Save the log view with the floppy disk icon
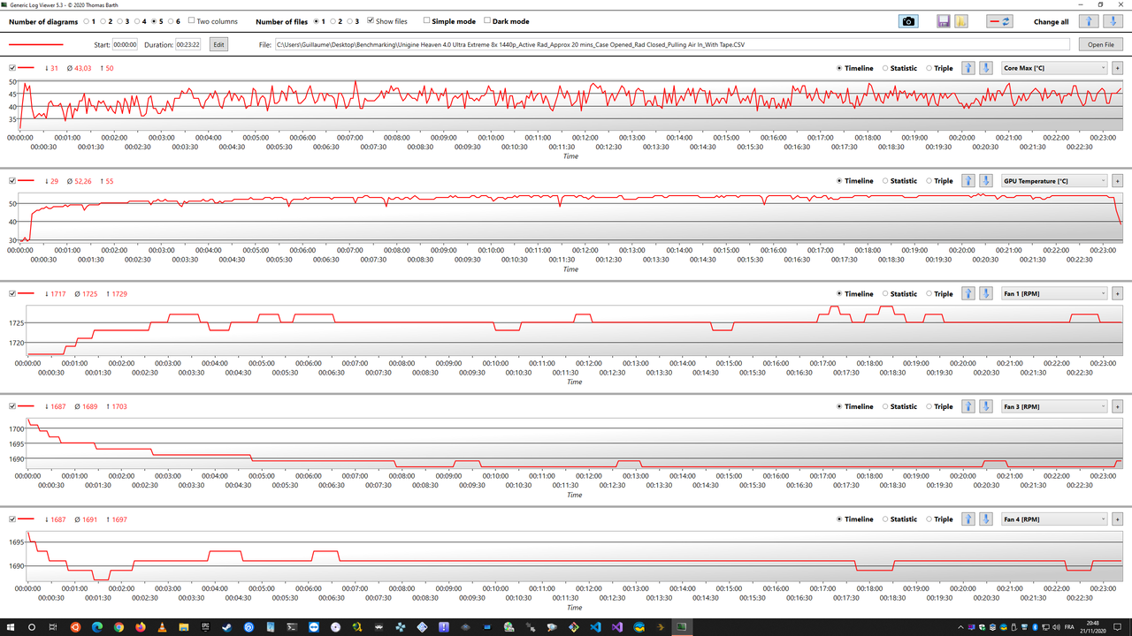 point(943,20)
